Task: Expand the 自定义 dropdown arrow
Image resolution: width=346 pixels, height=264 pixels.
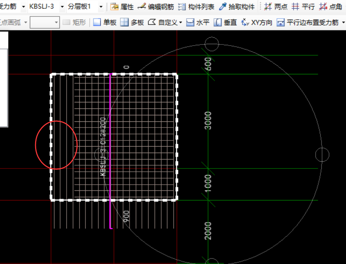Action: tap(180, 22)
